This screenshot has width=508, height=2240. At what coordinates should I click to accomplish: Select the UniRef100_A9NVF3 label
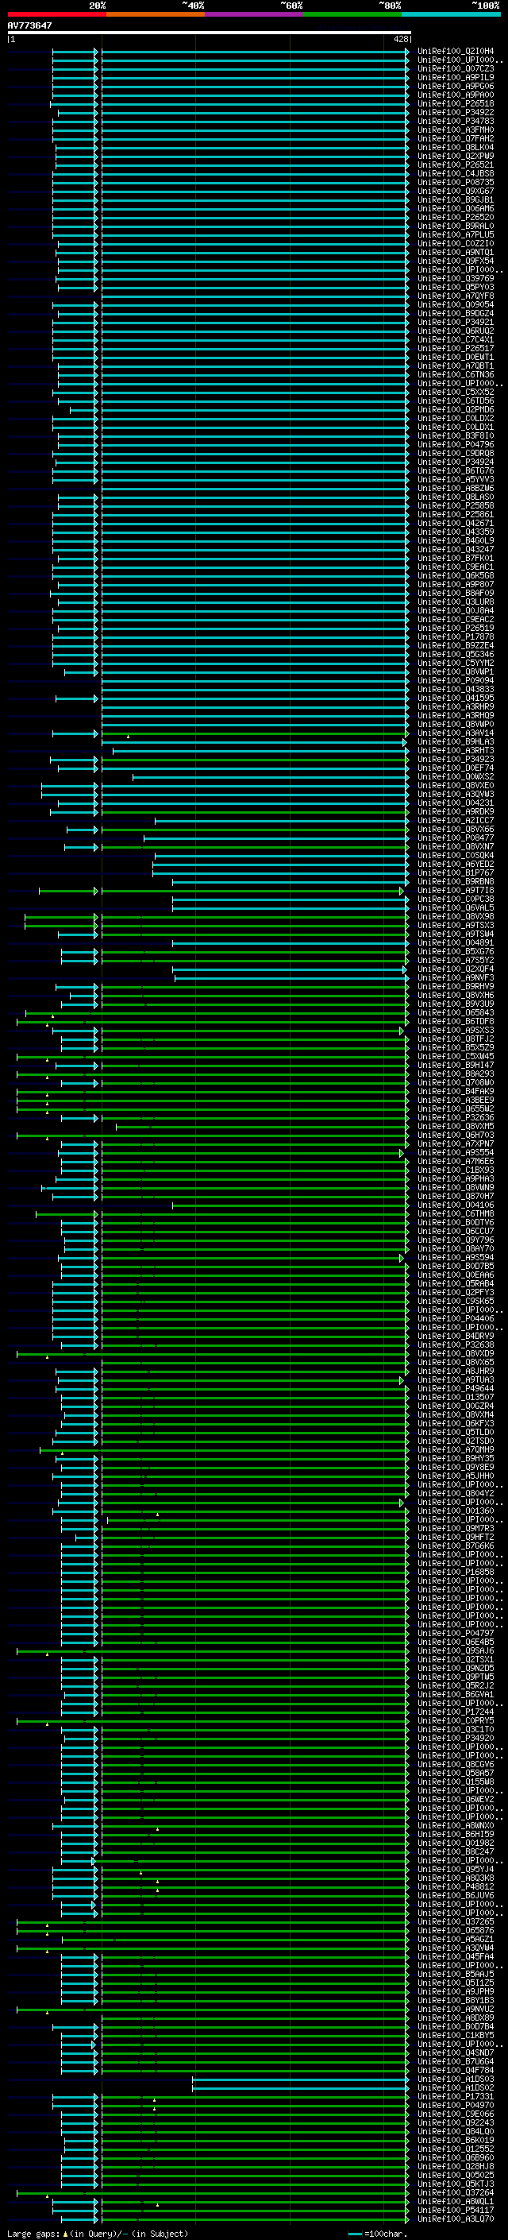456,978
